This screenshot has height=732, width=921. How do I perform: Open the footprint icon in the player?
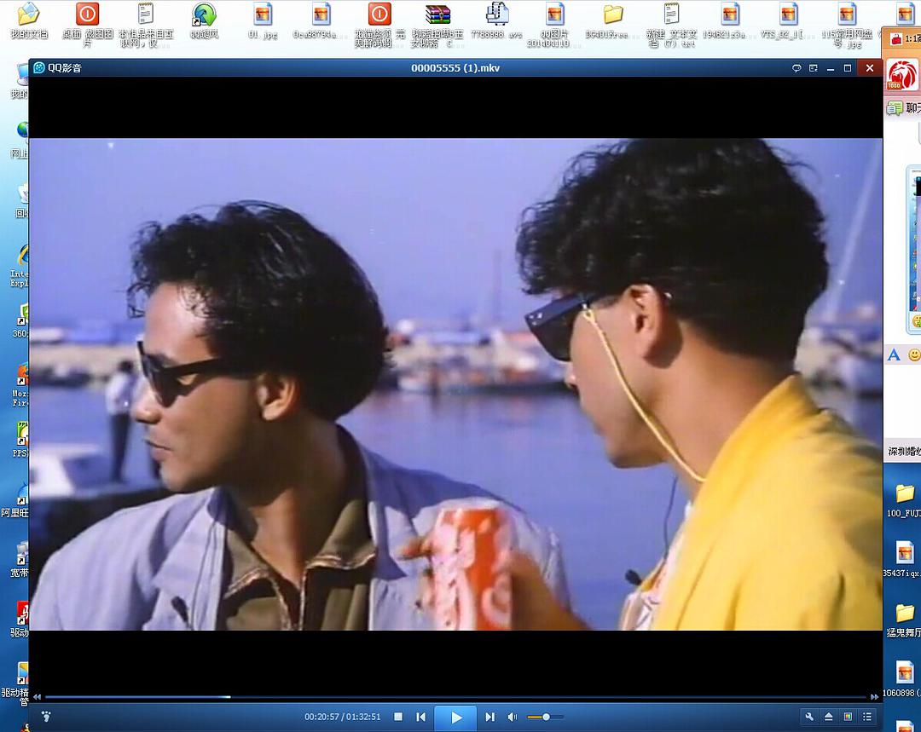(46, 716)
